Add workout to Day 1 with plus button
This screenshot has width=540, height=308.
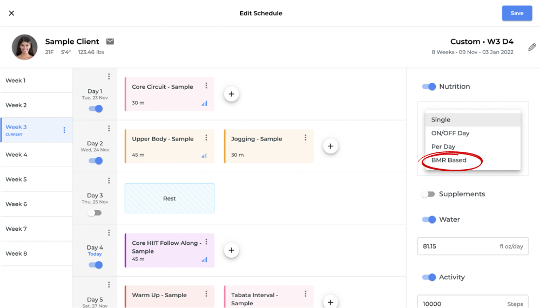click(231, 94)
